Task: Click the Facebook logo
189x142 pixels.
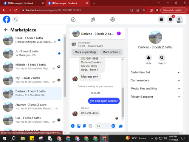Action: coord(6,19)
